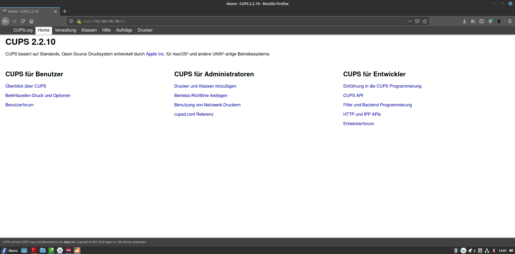Screen dimensions: 515x254
Task: Open the CUPS.org navigation item
Action: [23, 30]
